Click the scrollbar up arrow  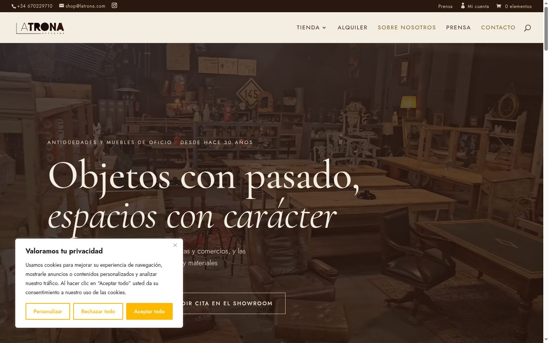(x=546, y=3)
